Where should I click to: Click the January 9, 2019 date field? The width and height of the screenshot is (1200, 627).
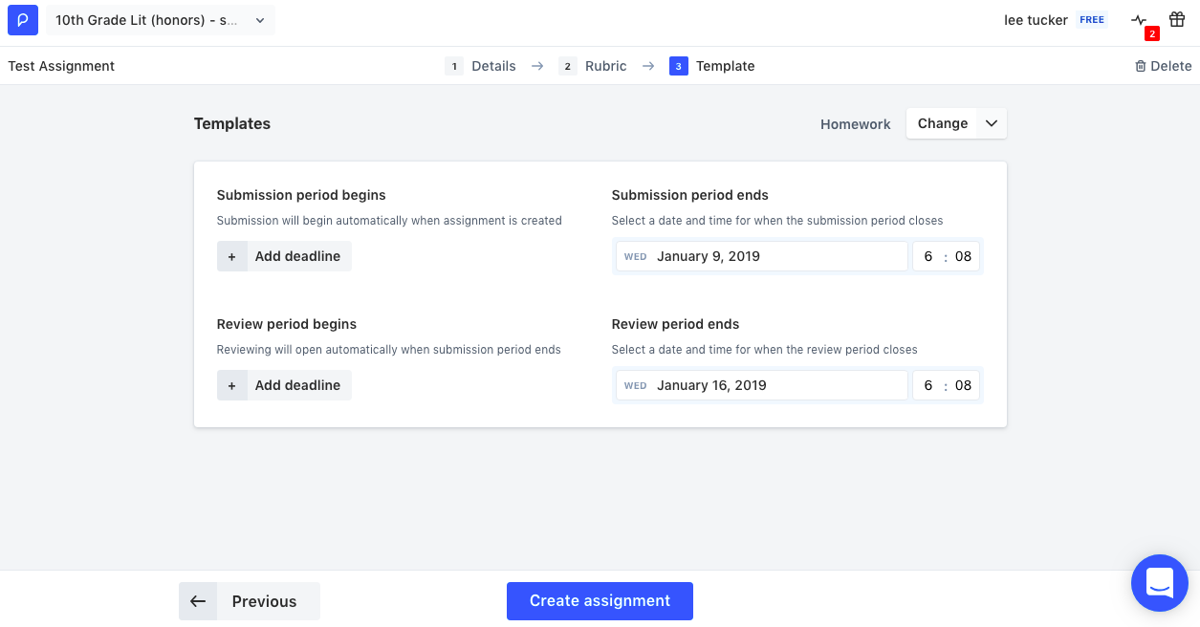(x=762, y=256)
